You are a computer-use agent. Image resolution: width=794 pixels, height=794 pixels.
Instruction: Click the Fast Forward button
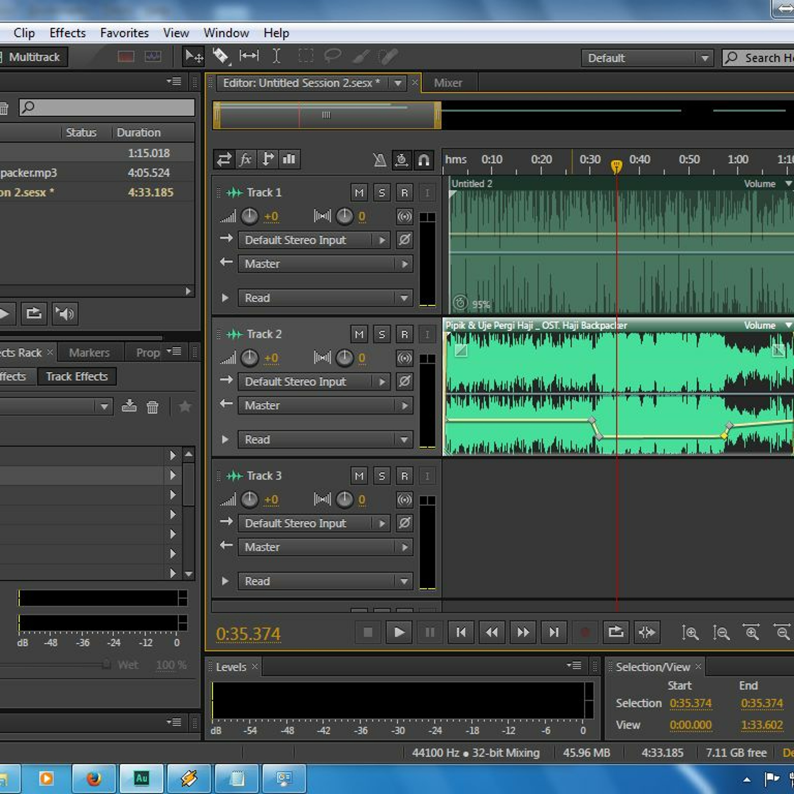click(x=523, y=632)
